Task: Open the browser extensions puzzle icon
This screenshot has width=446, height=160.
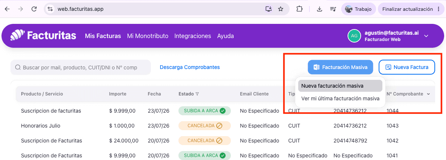Action: [299, 9]
